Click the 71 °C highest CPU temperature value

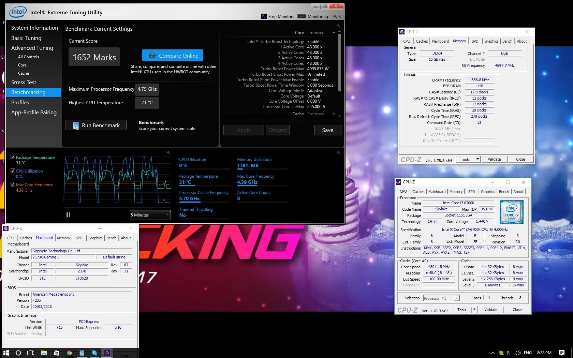(x=147, y=103)
